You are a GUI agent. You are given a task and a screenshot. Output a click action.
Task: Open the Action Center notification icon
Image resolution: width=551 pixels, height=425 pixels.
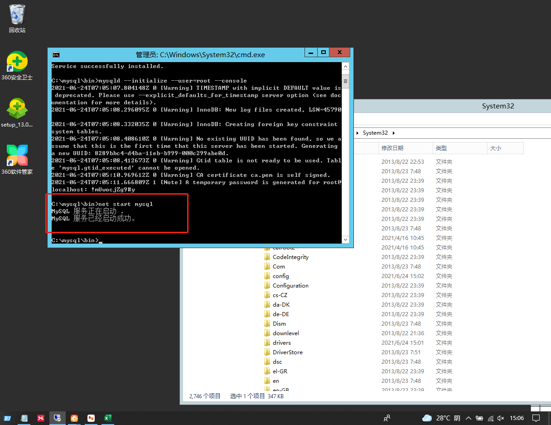(x=536, y=418)
